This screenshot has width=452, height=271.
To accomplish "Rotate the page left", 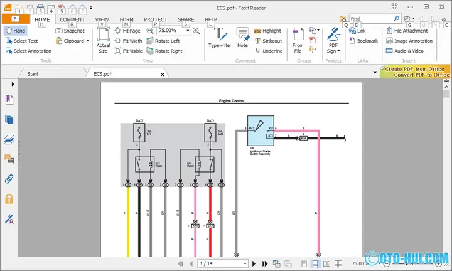I will [x=163, y=41].
